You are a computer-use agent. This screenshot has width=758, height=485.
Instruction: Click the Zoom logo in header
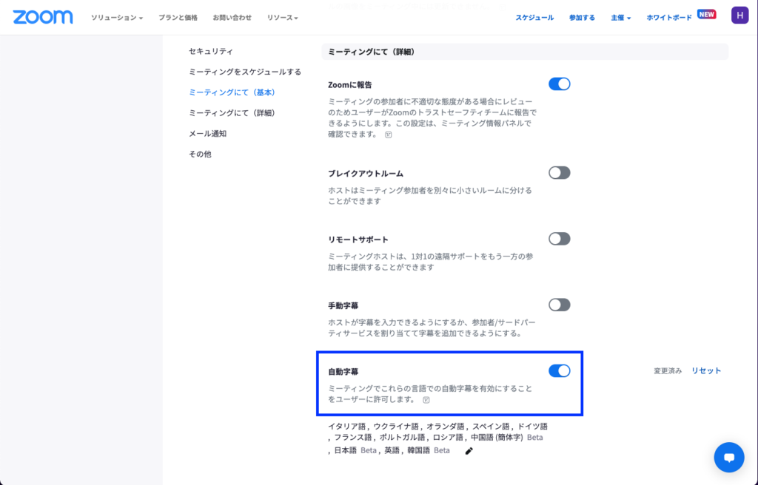43,17
